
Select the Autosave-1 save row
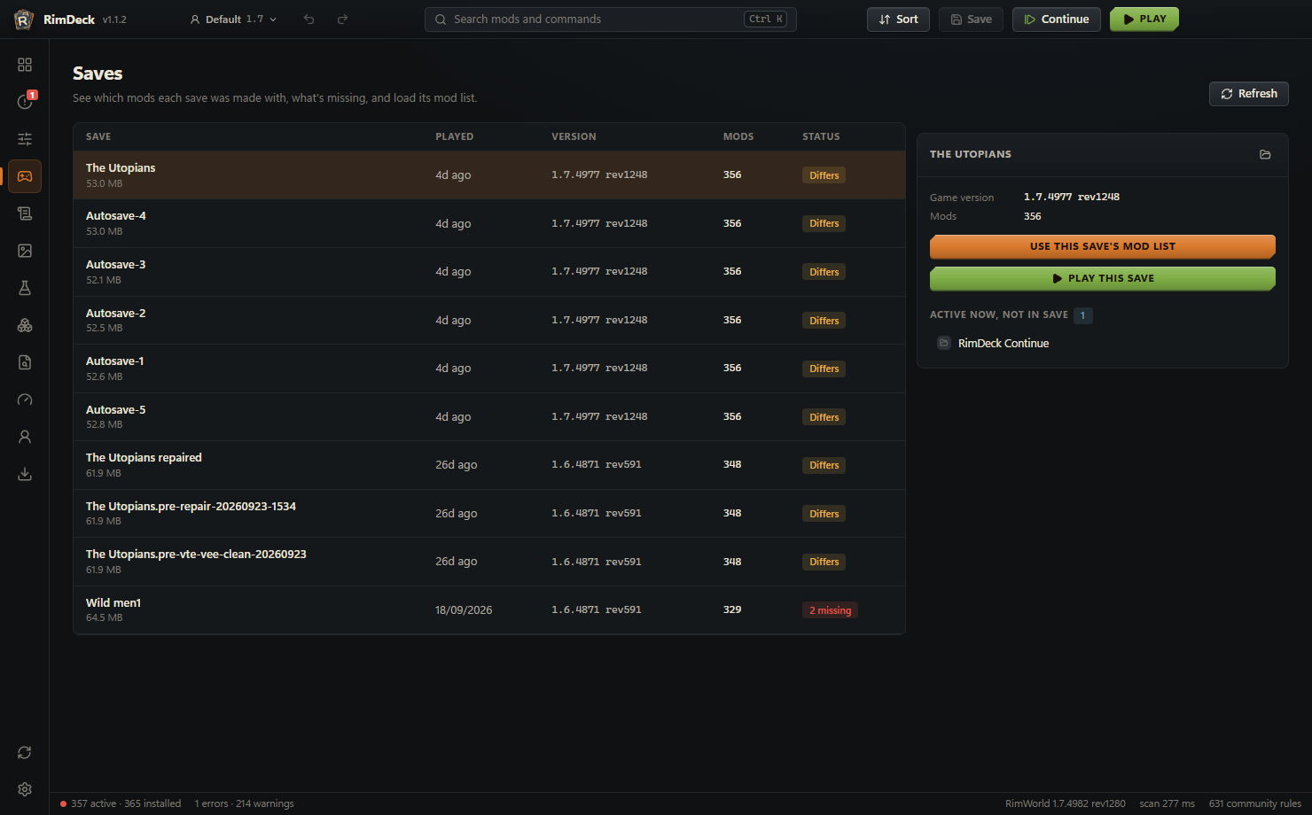click(489, 369)
